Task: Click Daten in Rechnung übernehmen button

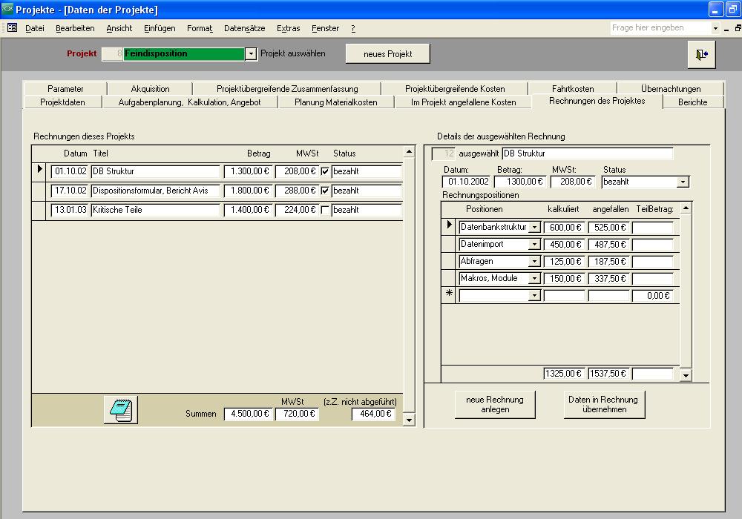Action: point(603,405)
